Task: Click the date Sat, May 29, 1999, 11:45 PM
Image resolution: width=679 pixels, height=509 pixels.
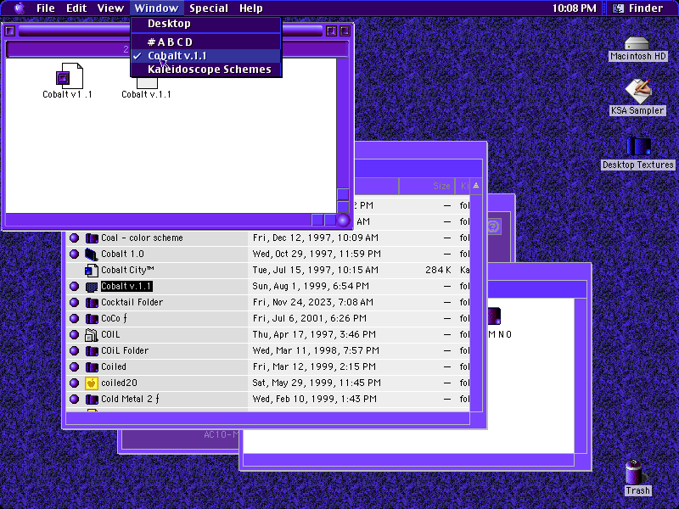Action: (x=317, y=383)
